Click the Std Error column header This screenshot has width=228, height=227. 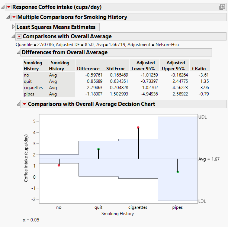[x=115, y=69]
